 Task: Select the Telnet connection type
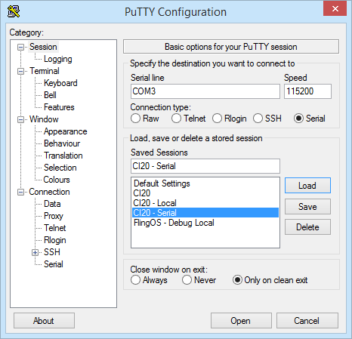tap(176, 119)
